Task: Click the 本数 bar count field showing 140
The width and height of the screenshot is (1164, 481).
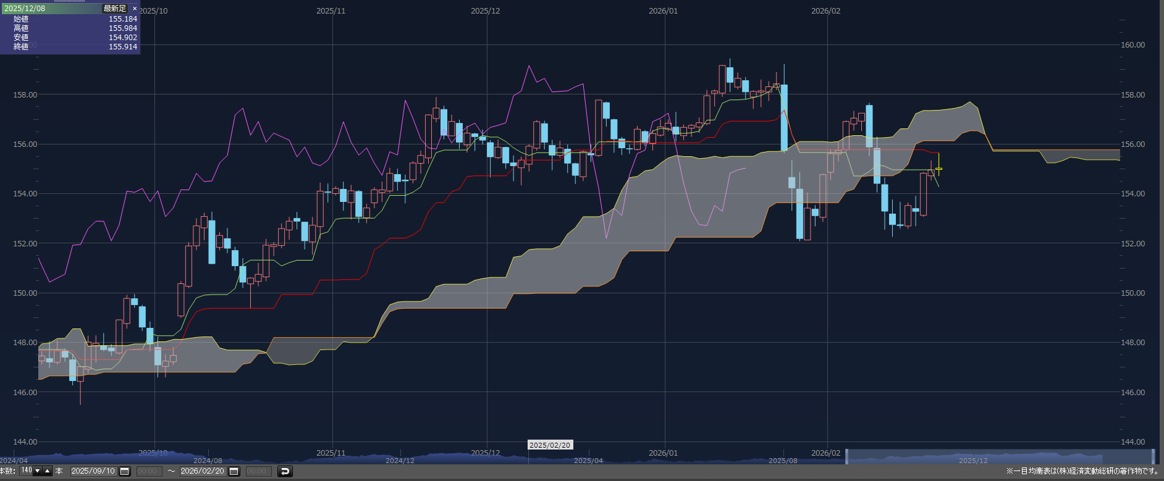Action: pyautogui.click(x=26, y=471)
